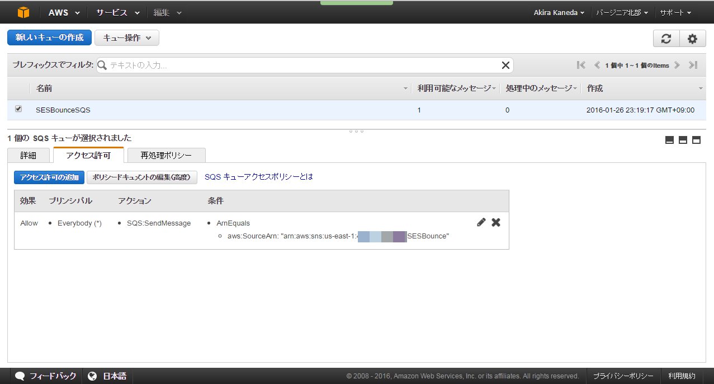
Task: Open プライバシーポリシー footer link
Action: click(623, 376)
